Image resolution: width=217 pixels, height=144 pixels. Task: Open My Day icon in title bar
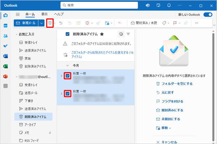pos(158,5)
